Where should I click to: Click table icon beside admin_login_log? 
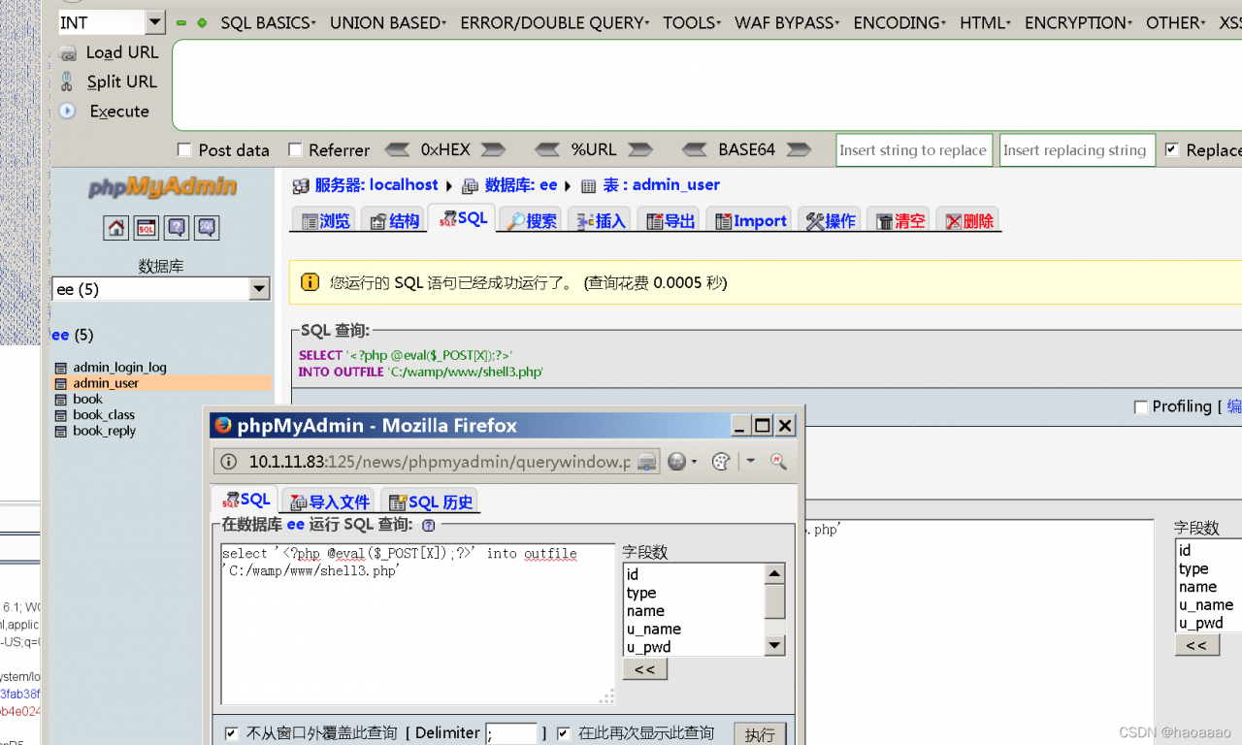coord(61,368)
